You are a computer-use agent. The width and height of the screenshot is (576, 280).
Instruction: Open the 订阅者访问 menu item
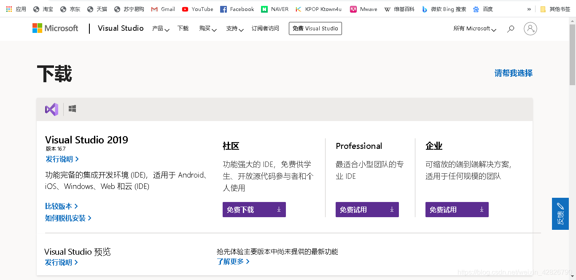(265, 28)
